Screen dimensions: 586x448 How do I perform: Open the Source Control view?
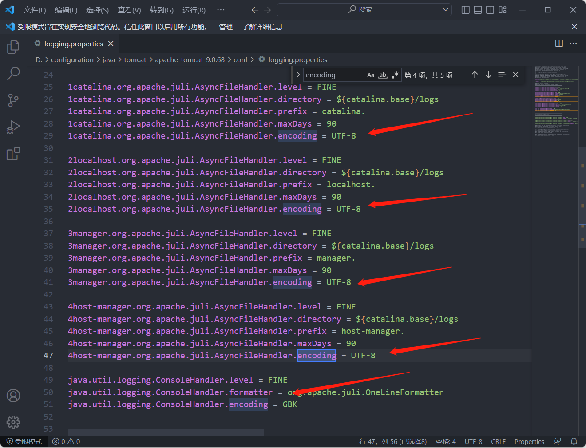coord(13,100)
